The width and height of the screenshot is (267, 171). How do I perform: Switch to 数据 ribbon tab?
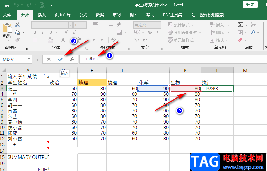[100, 15]
